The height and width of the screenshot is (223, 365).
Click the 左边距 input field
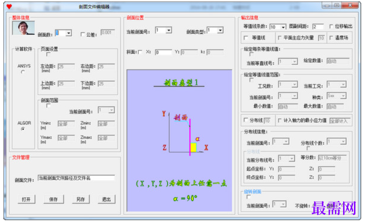click(x=66, y=67)
